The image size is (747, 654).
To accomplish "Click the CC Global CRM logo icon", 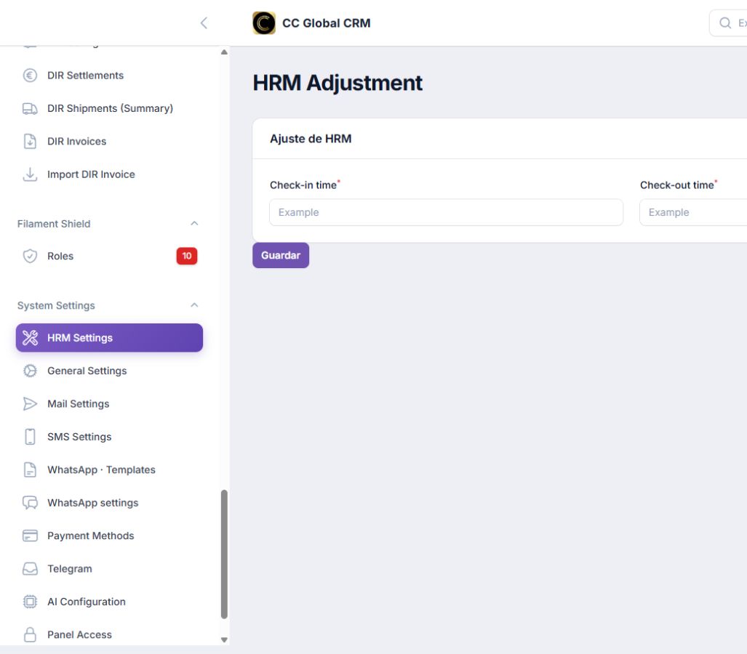I will [264, 23].
